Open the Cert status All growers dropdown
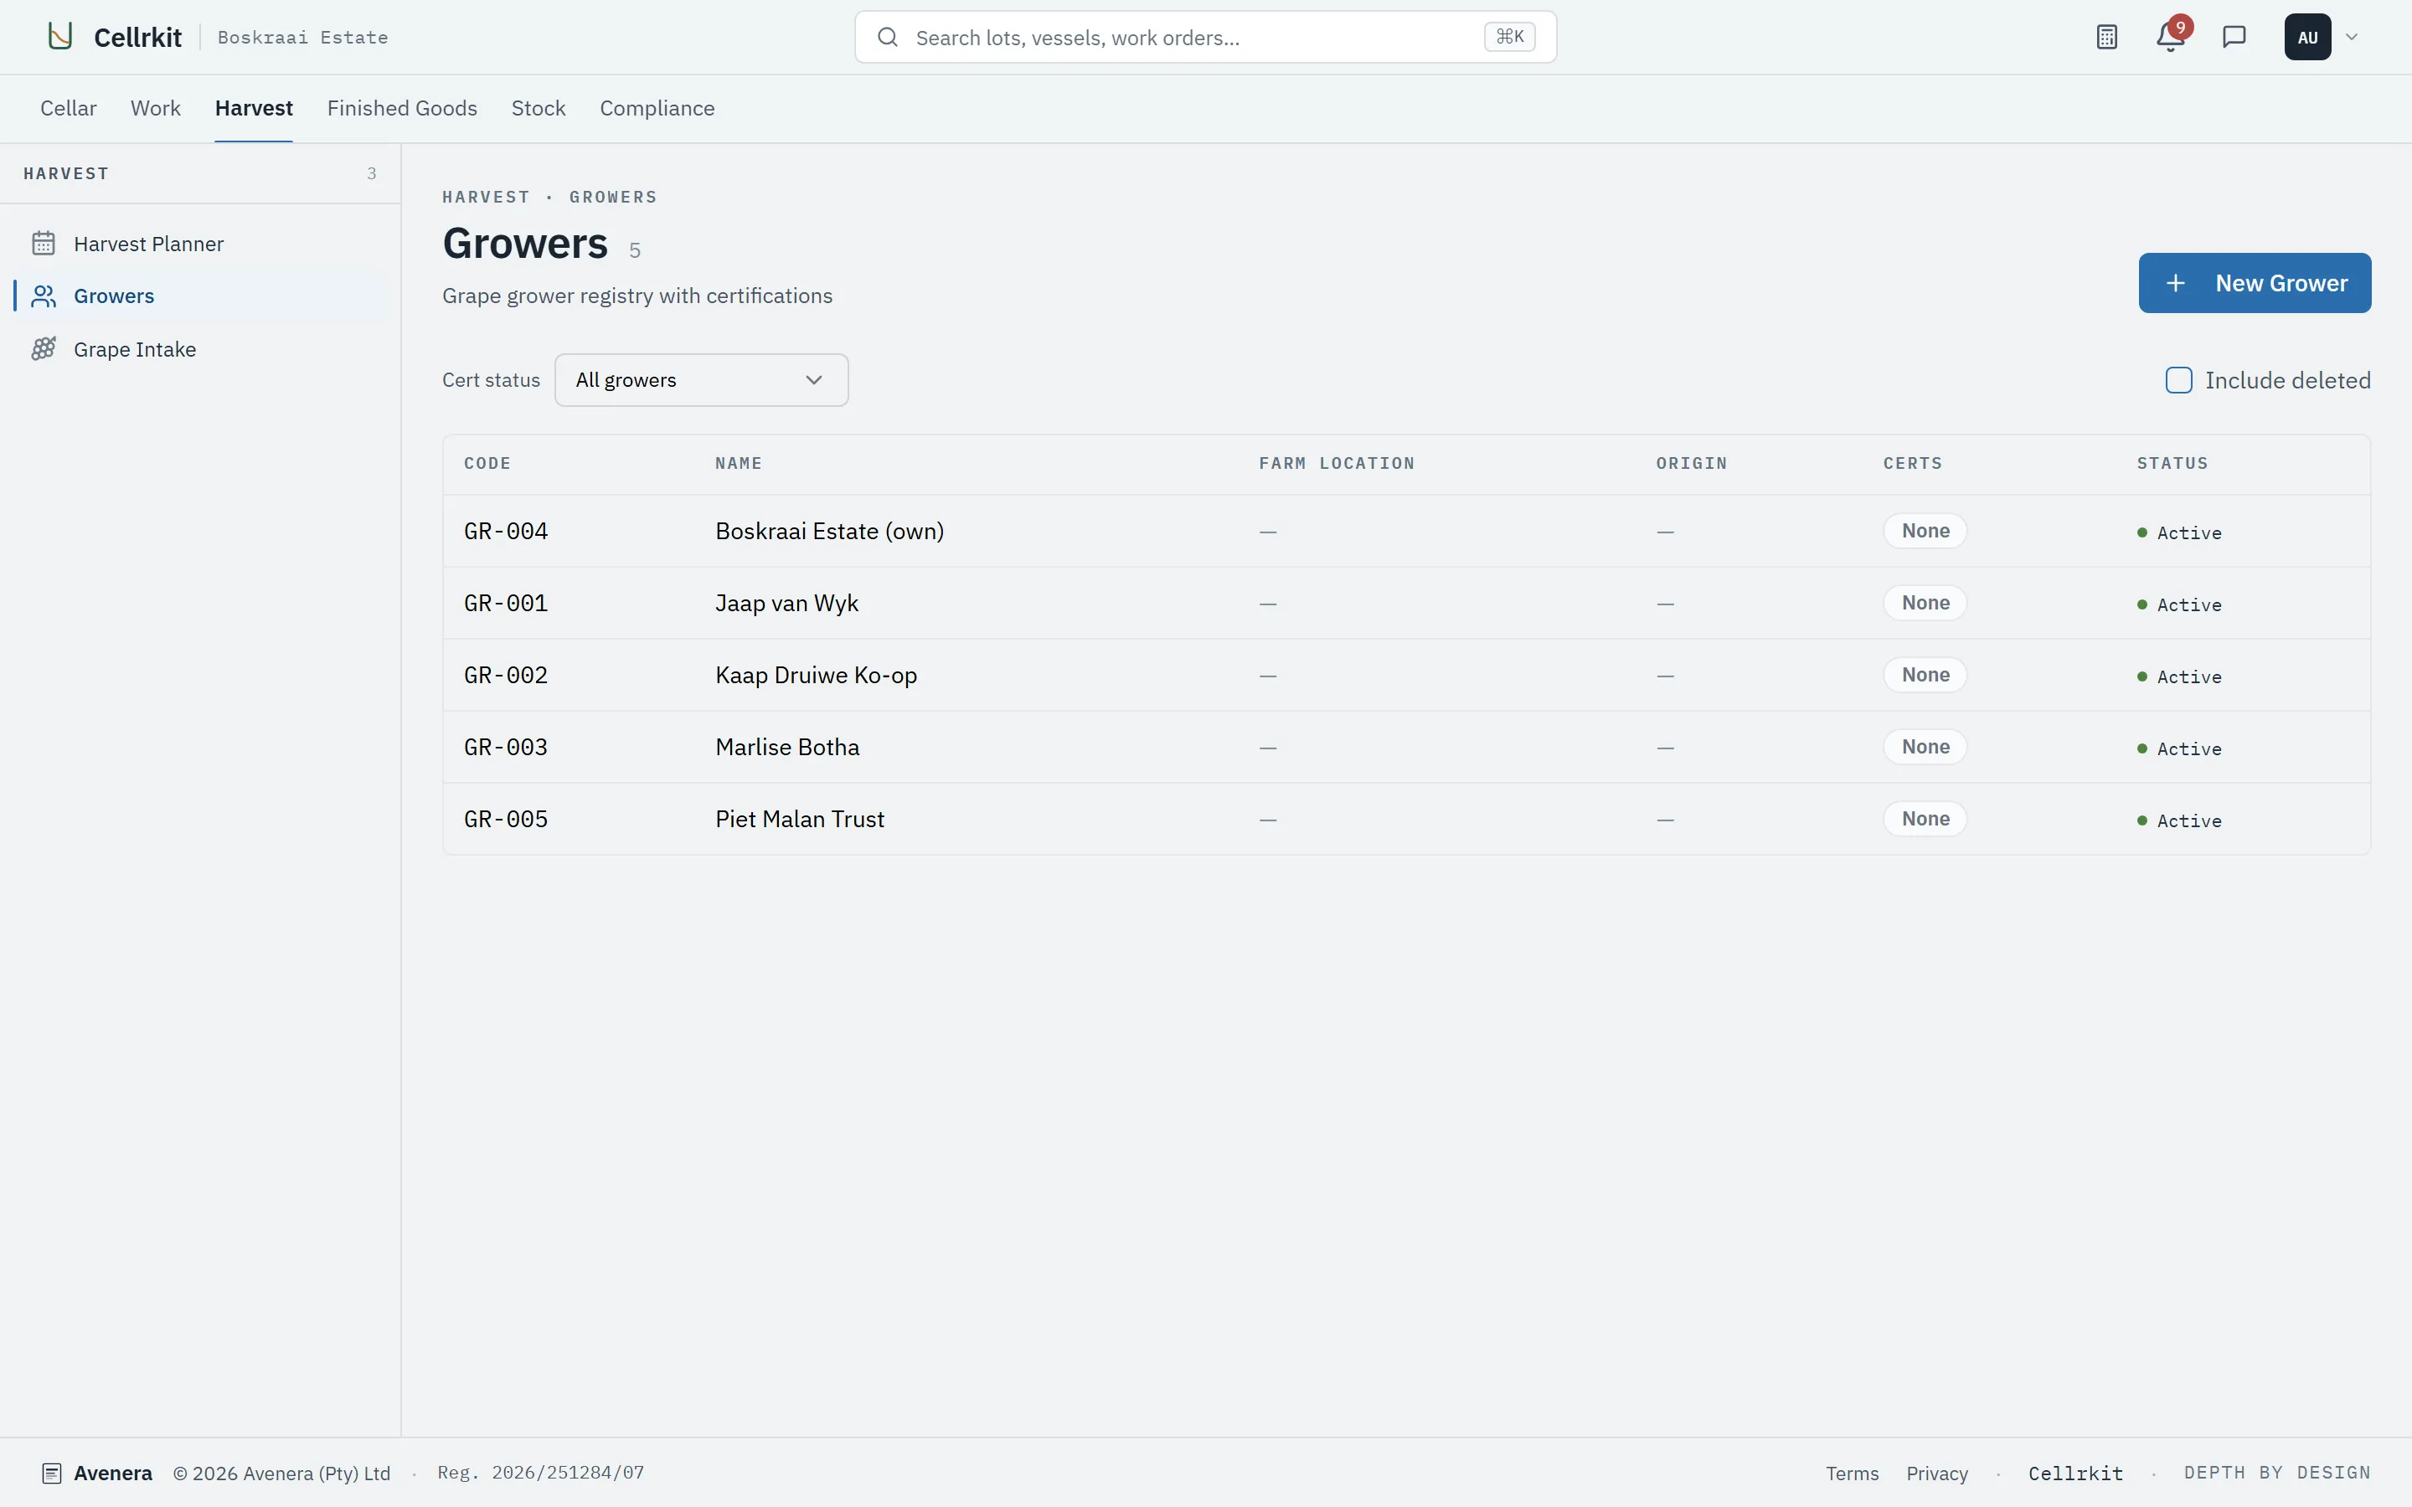This screenshot has height=1507, width=2412. click(x=701, y=380)
